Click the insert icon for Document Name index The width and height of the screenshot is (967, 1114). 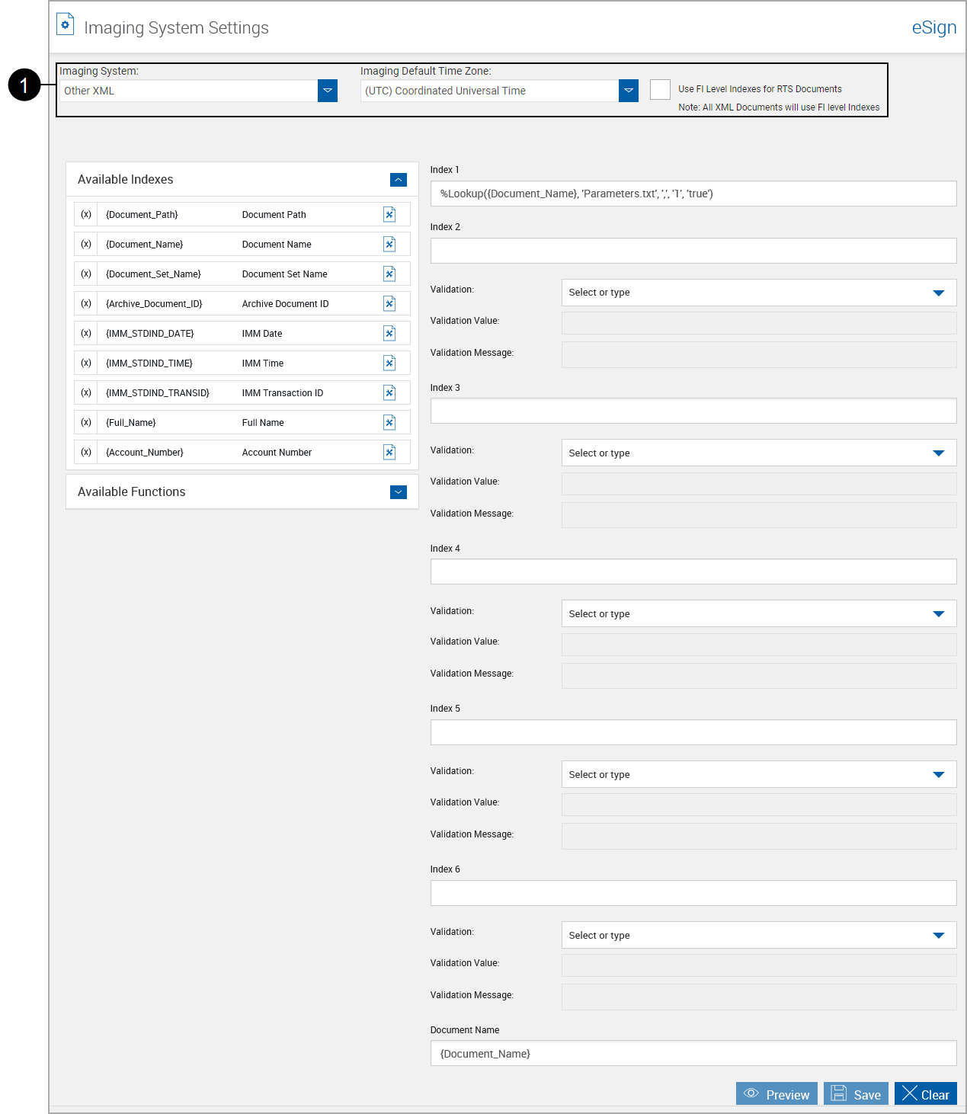click(389, 244)
